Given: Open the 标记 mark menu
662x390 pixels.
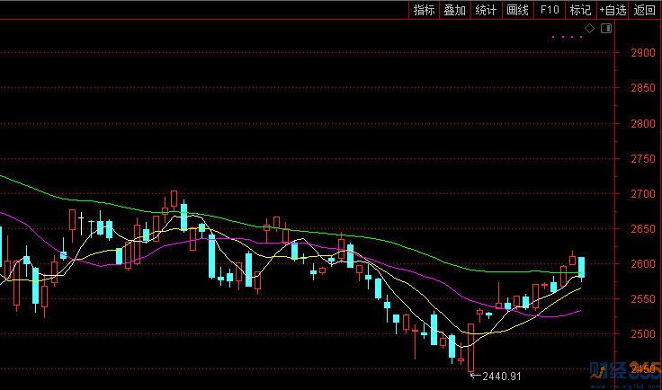Looking at the screenshot, I should click(x=580, y=10).
